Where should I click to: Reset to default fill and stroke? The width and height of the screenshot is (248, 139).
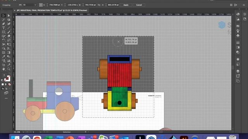(x=2, y=80)
